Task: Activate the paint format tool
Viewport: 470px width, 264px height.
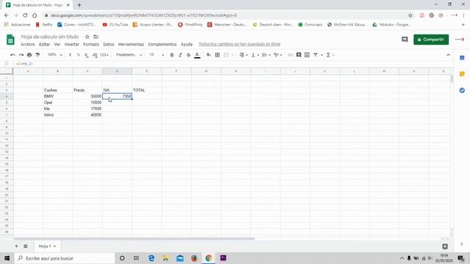Action: click(37, 55)
